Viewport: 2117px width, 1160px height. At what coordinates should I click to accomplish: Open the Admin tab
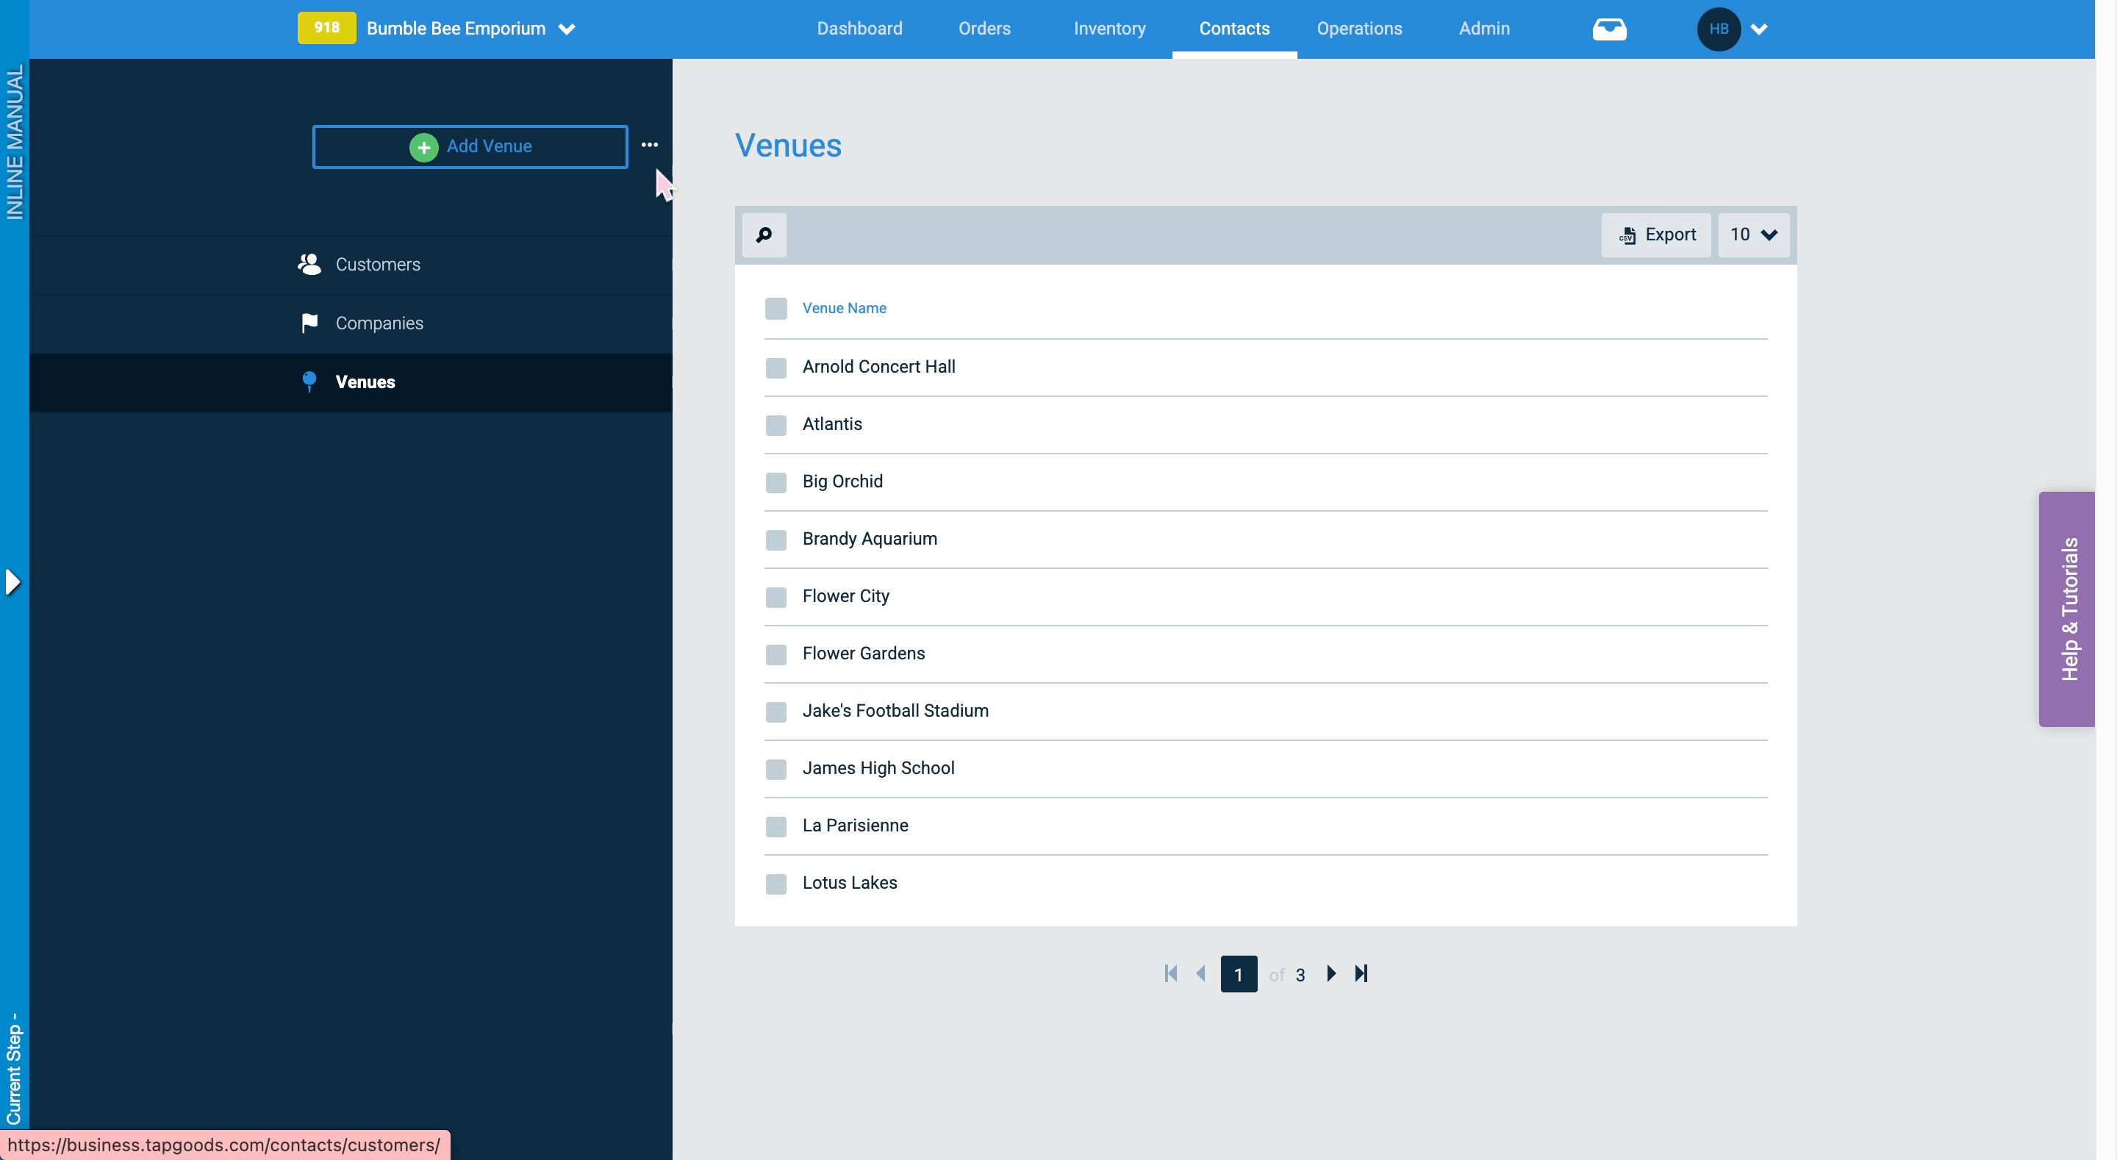pyautogui.click(x=1484, y=29)
